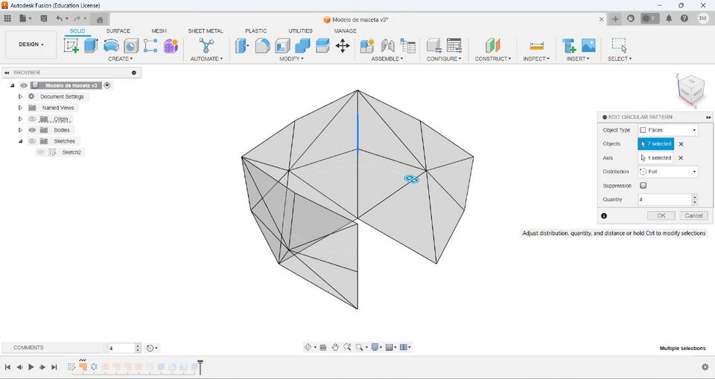715x379 pixels.
Task: Open the Distribution Full dropdown
Action: tap(668, 172)
